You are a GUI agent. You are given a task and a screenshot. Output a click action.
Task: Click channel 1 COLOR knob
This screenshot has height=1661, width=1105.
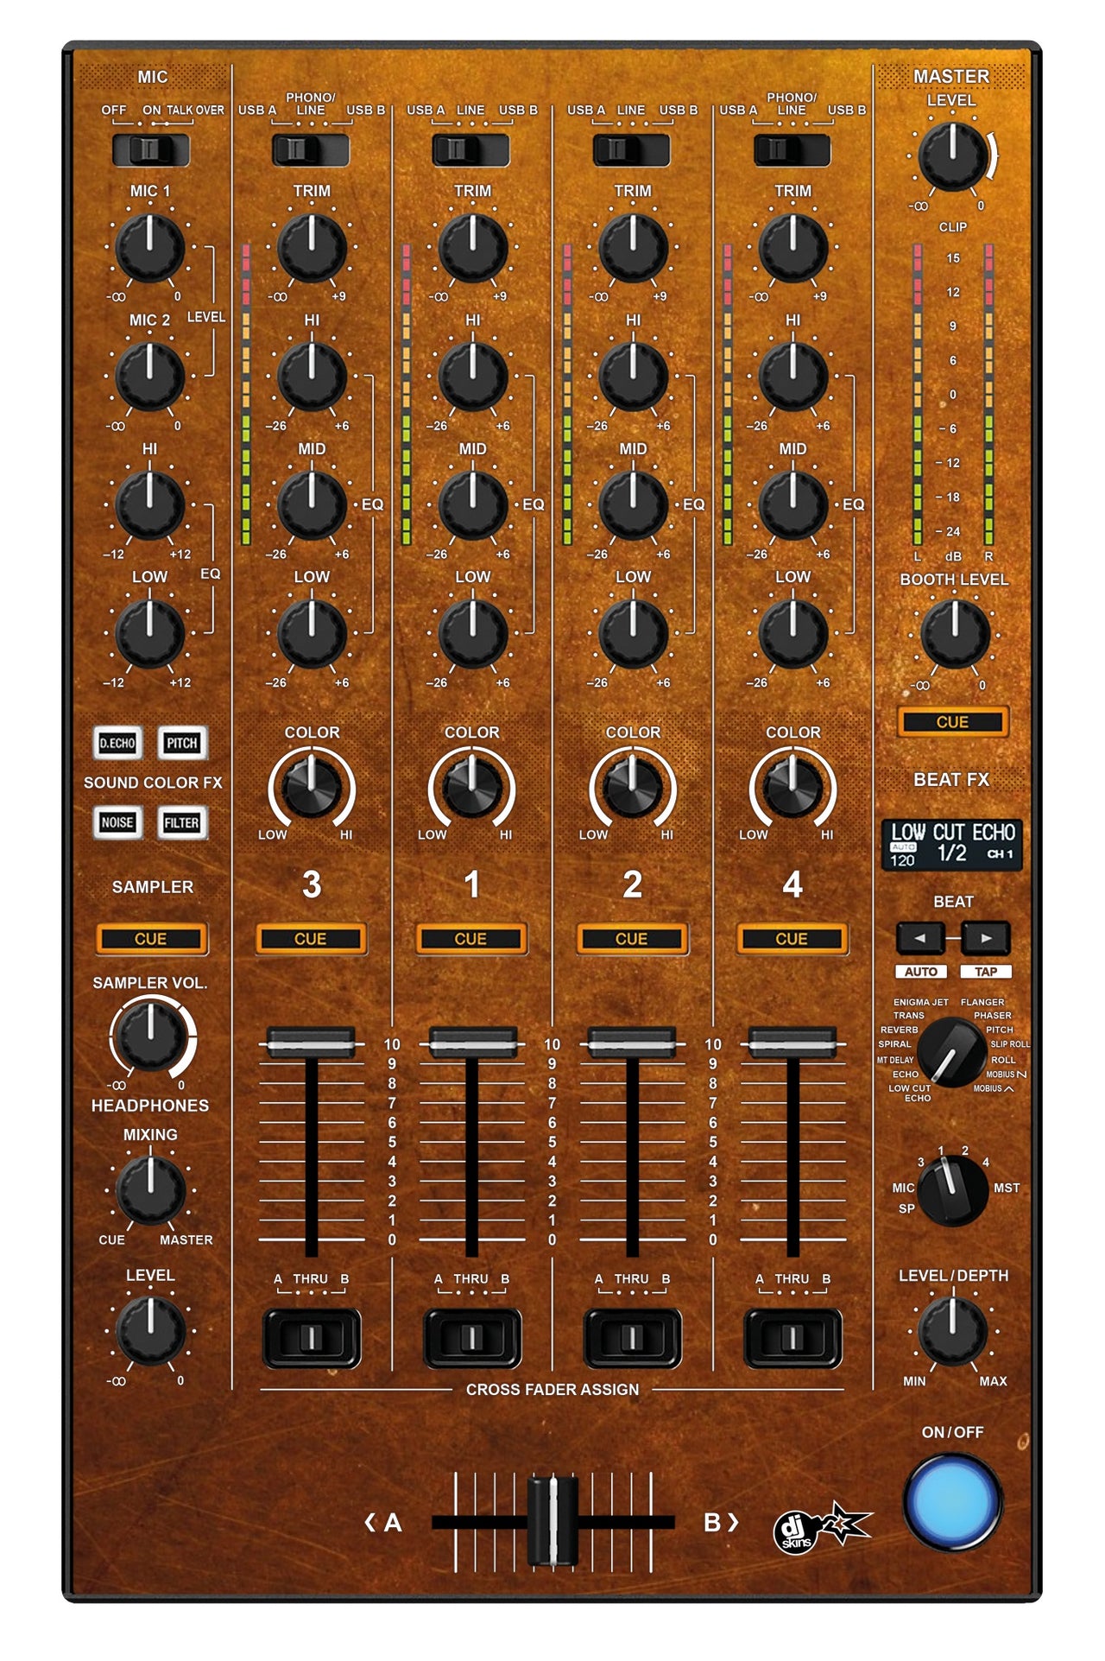[472, 787]
